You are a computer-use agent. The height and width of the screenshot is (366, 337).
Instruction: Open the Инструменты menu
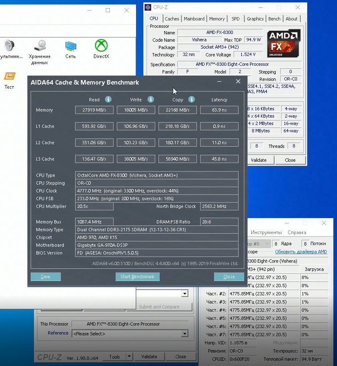coord(266,232)
